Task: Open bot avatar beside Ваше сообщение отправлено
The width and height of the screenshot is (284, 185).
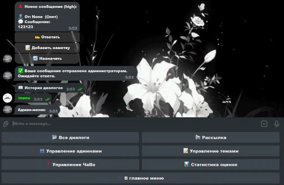Action: pyautogui.click(x=7, y=76)
